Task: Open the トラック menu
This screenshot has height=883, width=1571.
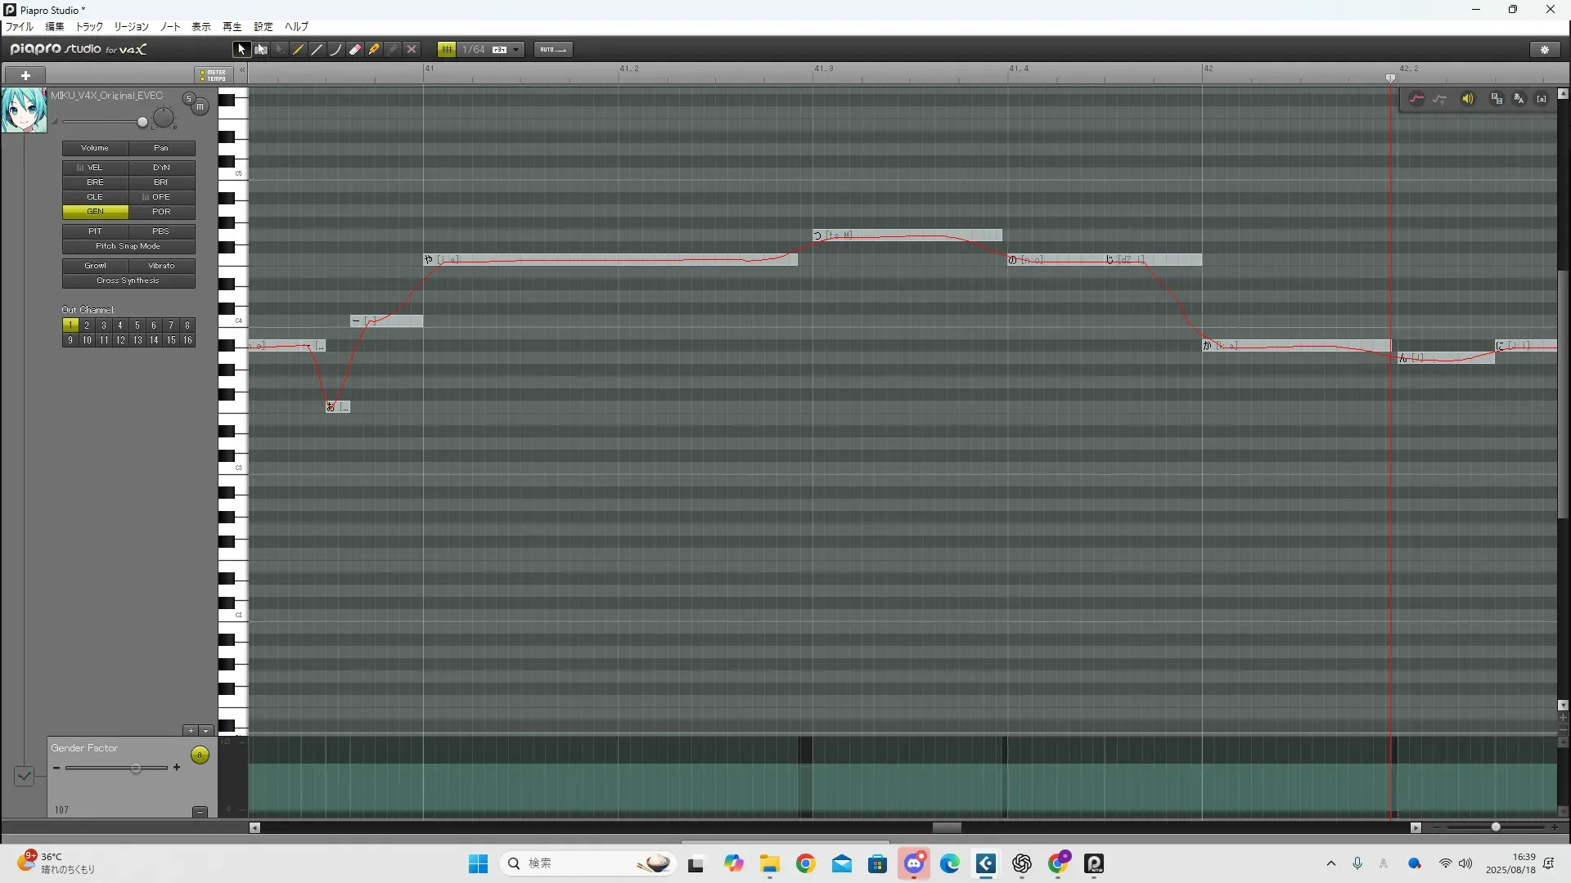Action: pyautogui.click(x=89, y=27)
